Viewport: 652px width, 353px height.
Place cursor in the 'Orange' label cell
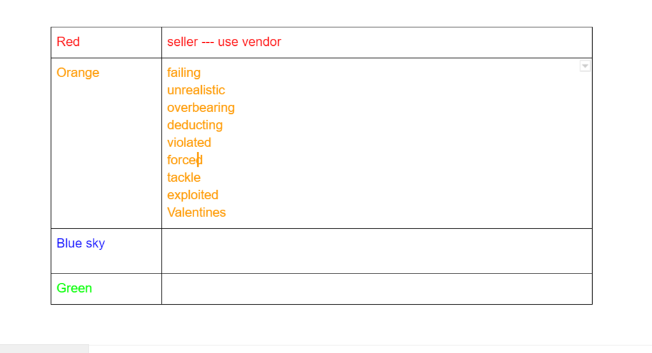(x=106, y=143)
